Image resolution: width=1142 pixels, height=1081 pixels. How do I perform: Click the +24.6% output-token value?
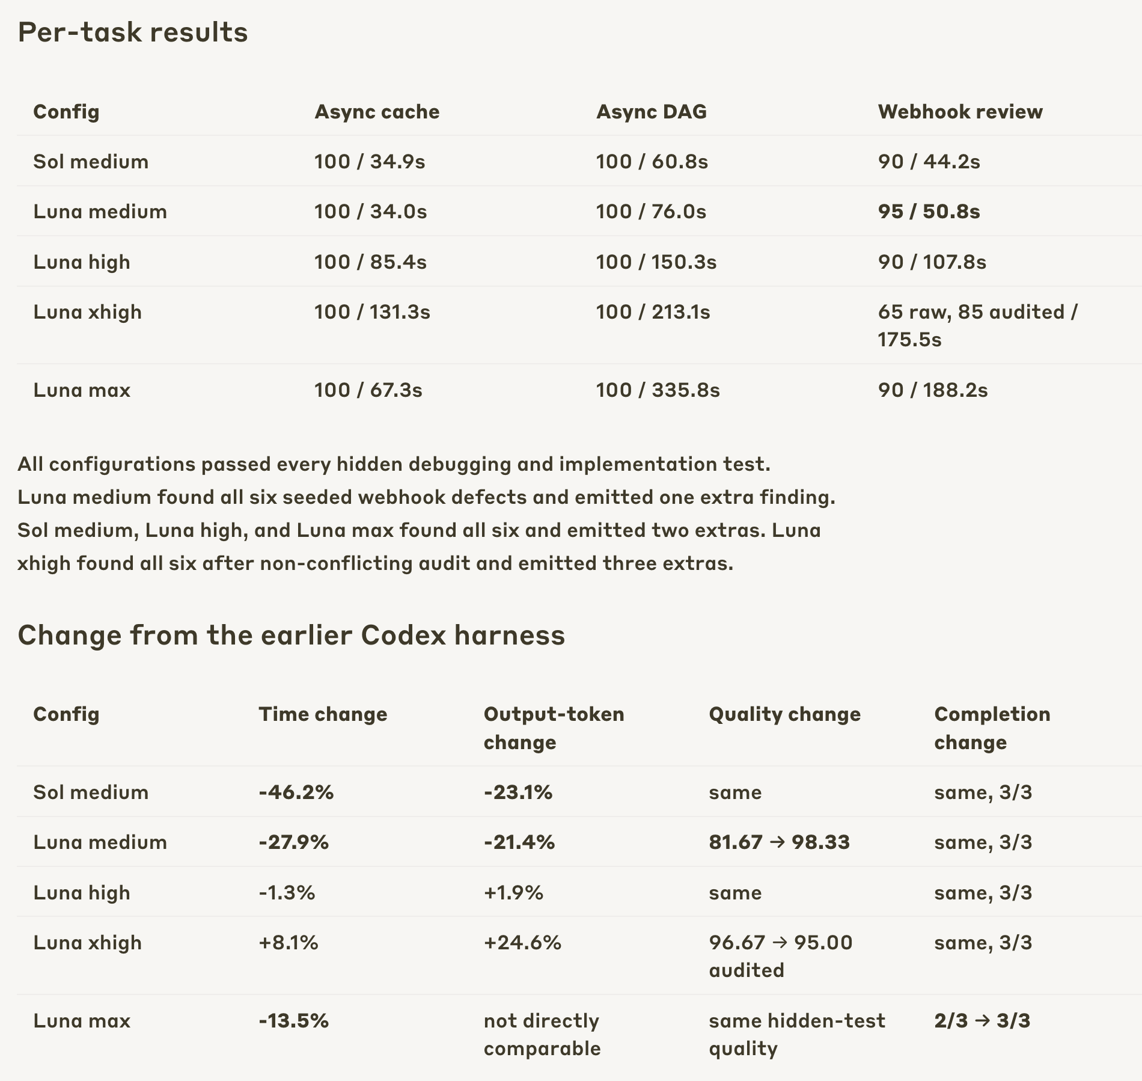(522, 942)
